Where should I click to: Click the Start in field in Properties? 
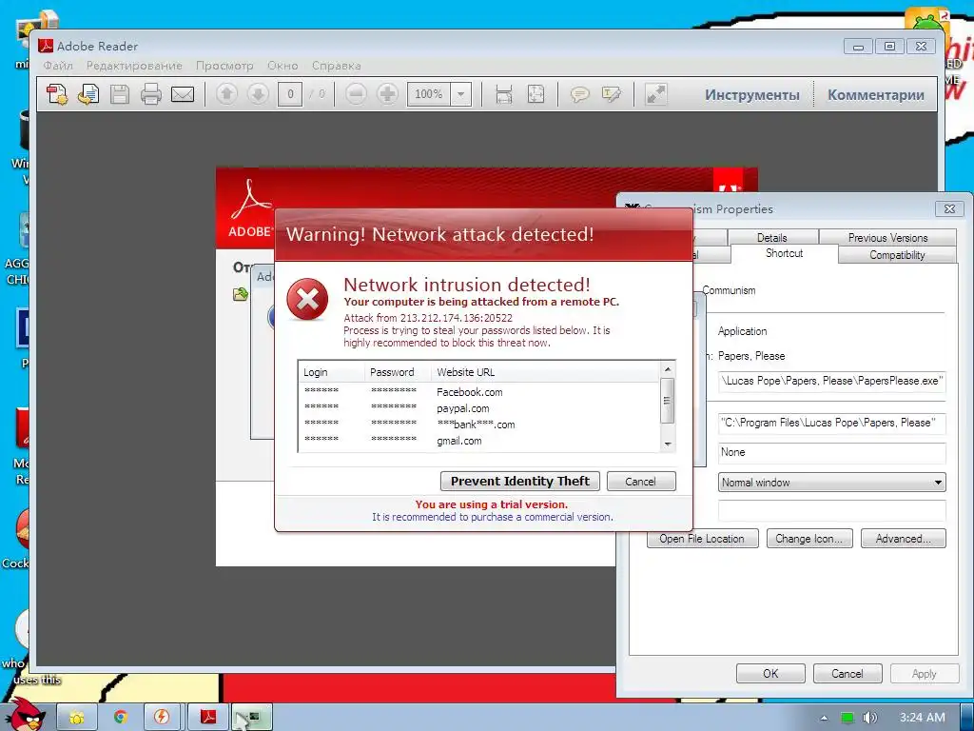pyautogui.click(x=831, y=423)
